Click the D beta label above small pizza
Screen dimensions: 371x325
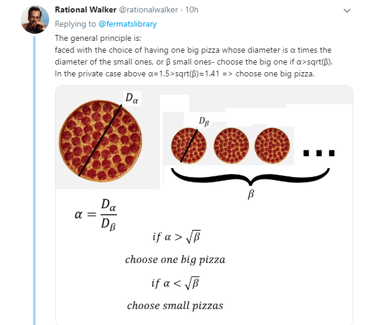pos(204,122)
